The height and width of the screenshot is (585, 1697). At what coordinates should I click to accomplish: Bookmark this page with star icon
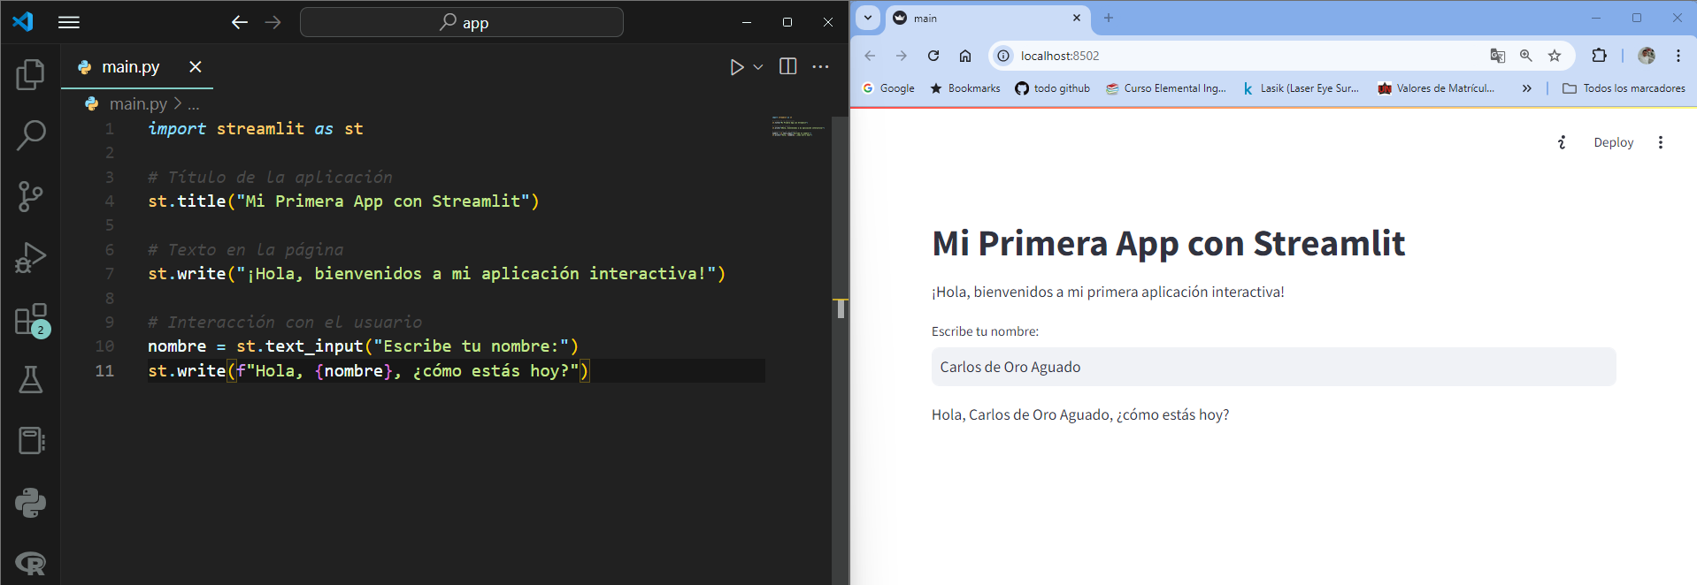pos(1555,56)
